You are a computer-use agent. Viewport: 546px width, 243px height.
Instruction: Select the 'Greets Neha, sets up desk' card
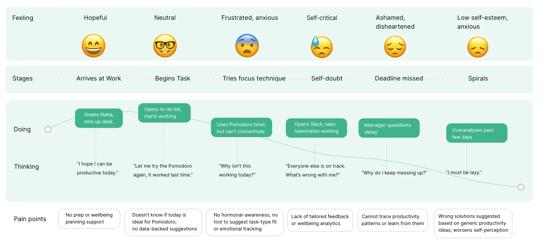[99, 118]
